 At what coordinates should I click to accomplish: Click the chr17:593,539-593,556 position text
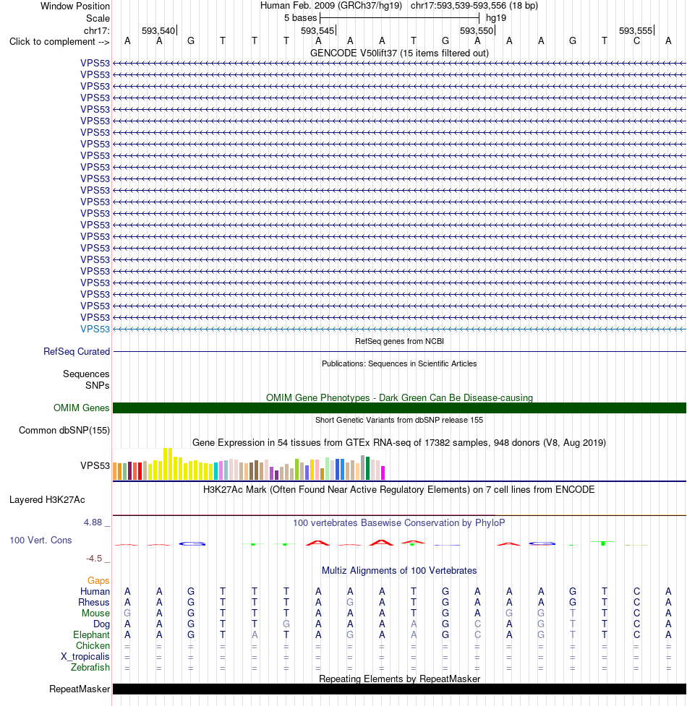(x=474, y=6)
